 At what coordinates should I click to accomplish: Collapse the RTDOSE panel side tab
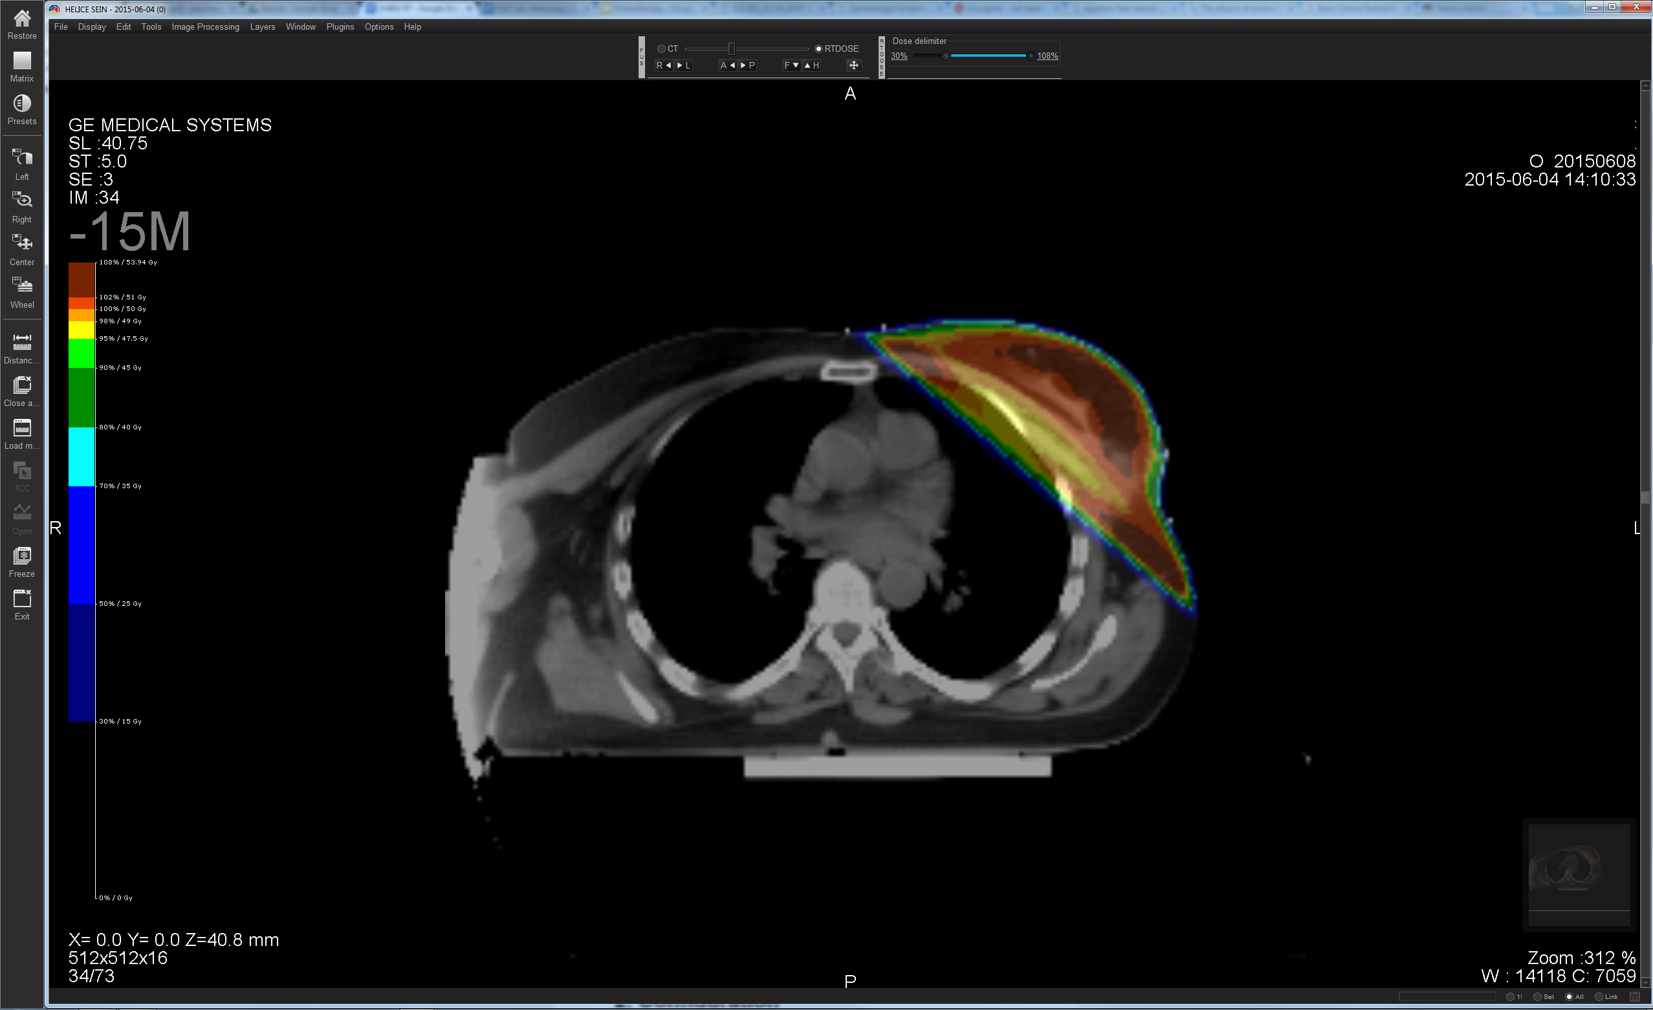click(882, 57)
